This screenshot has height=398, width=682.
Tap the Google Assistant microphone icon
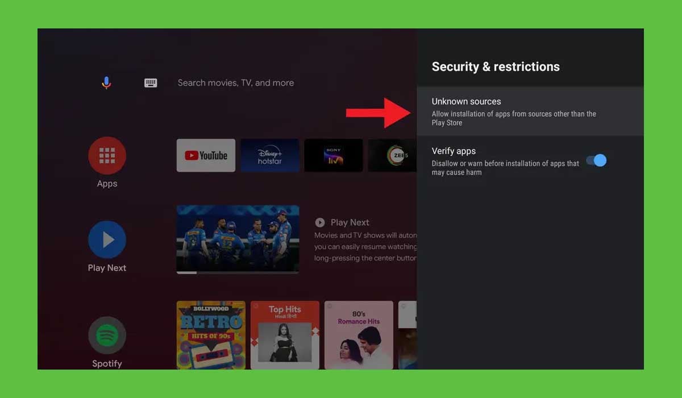[x=106, y=83]
